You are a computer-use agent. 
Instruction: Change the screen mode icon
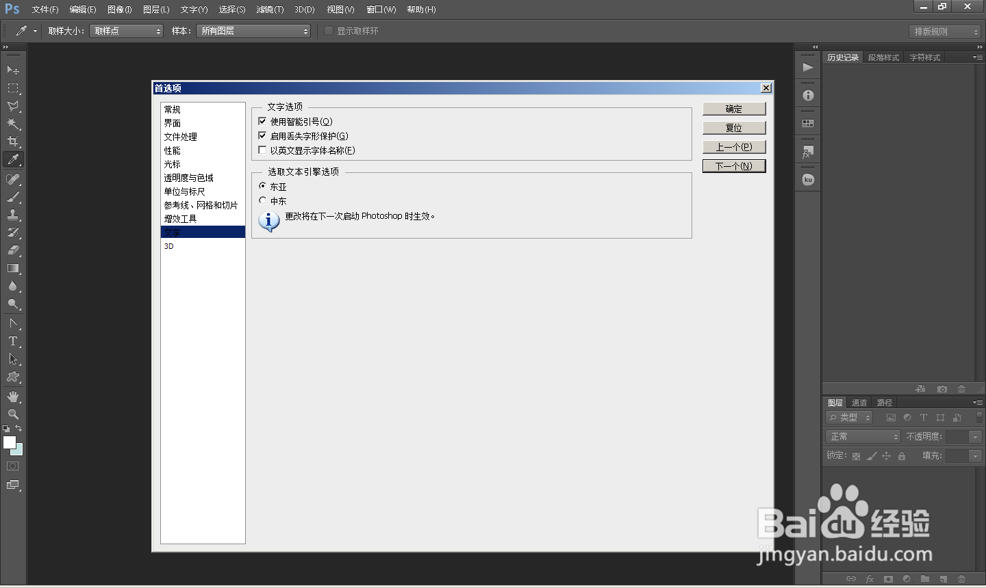[x=13, y=485]
